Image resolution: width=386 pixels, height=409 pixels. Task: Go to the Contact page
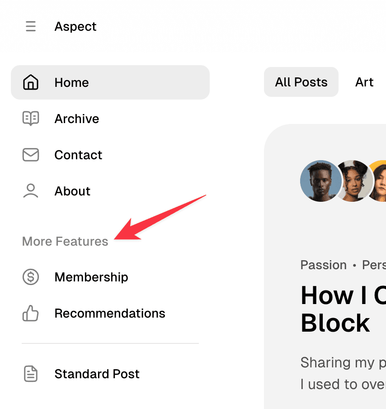78,155
